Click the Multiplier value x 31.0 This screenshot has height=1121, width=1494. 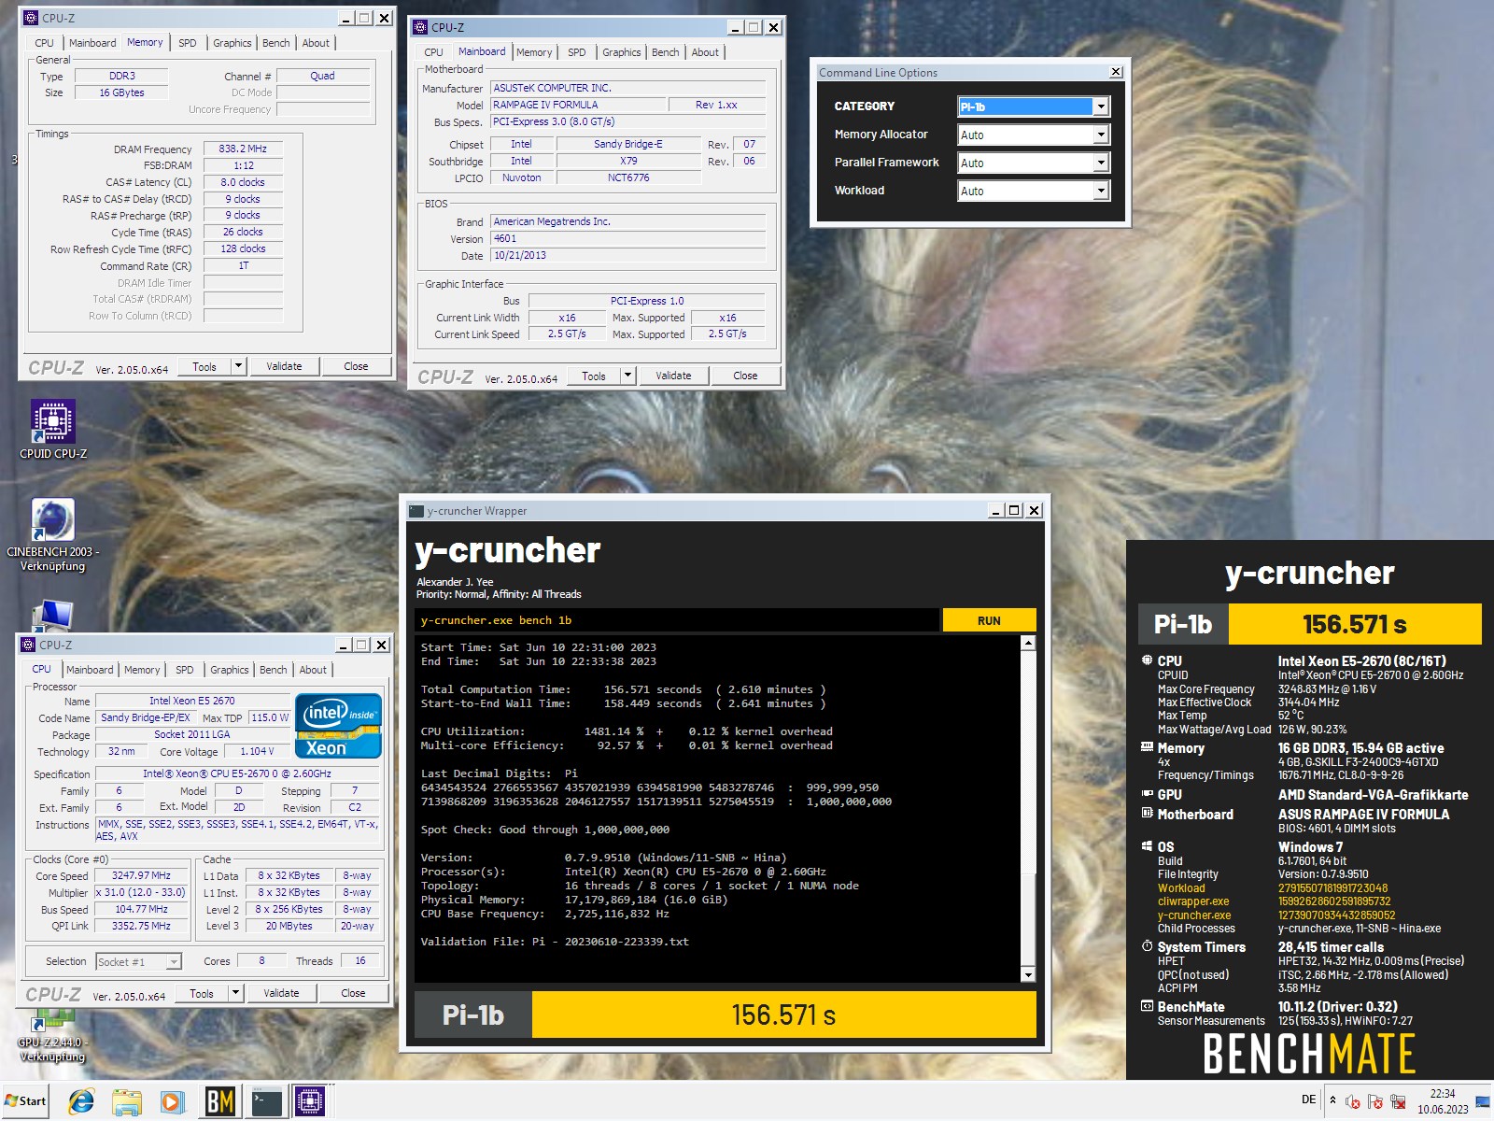point(141,892)
